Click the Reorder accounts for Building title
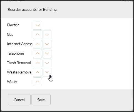 pyautogui.click(x=32, y=9)
